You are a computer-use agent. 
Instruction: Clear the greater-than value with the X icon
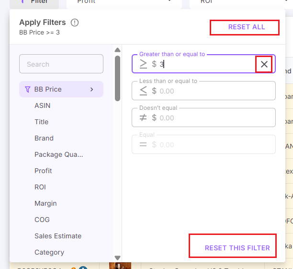(264, 64)
